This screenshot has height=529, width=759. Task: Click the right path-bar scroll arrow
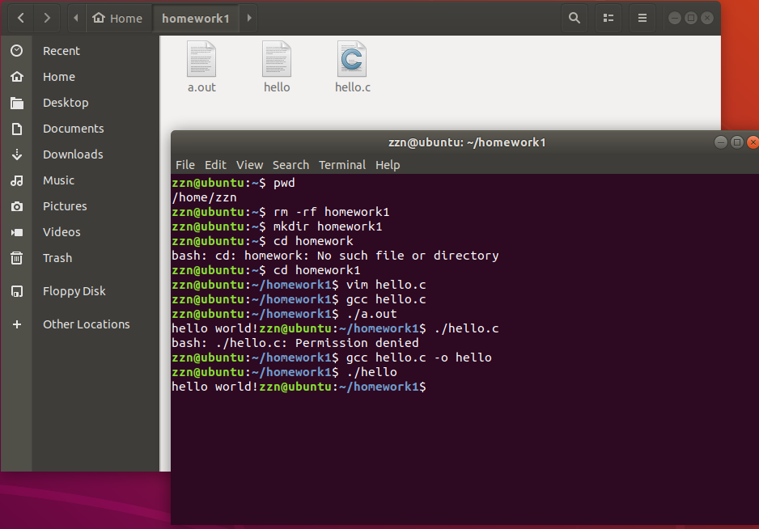(249, 18)
